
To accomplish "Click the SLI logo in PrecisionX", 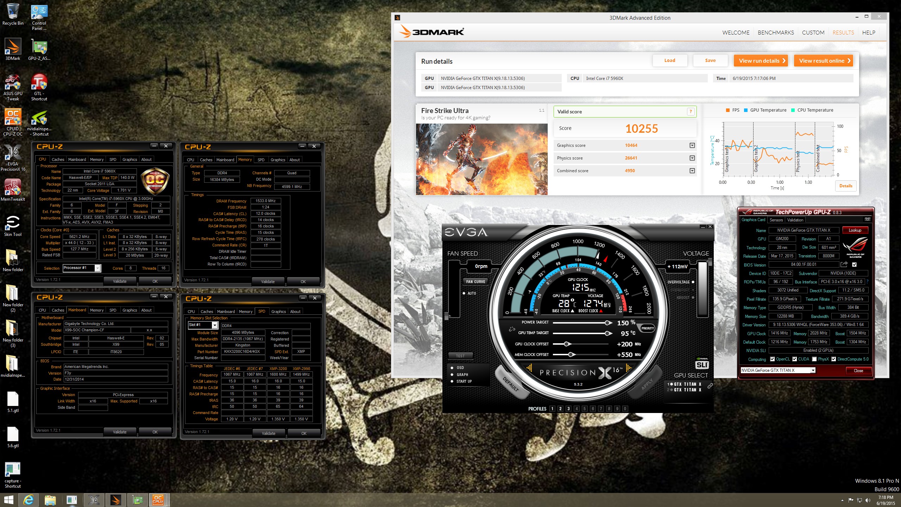I will (702, 365).
